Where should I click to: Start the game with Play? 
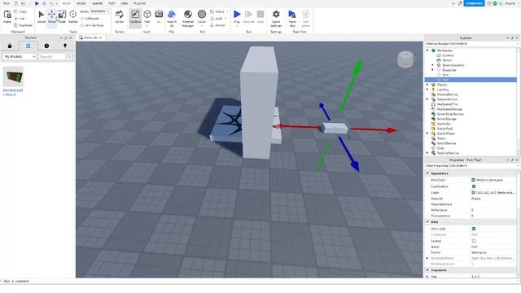tap(237, 16)
